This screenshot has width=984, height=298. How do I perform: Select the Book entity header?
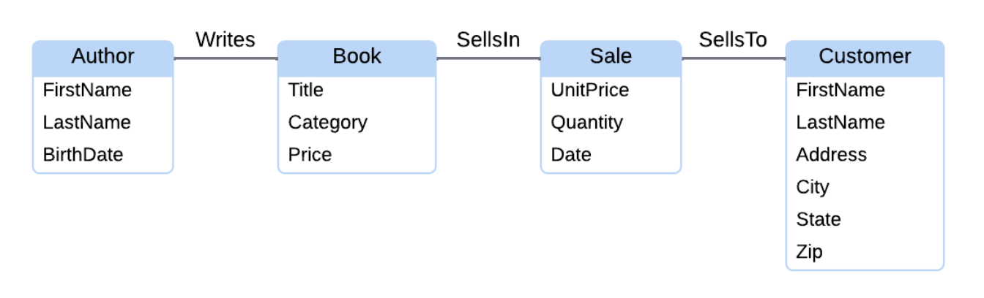click(x=357, y=57)
